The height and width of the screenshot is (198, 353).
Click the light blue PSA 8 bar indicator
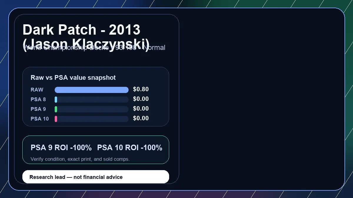click(x=56, y=99)
